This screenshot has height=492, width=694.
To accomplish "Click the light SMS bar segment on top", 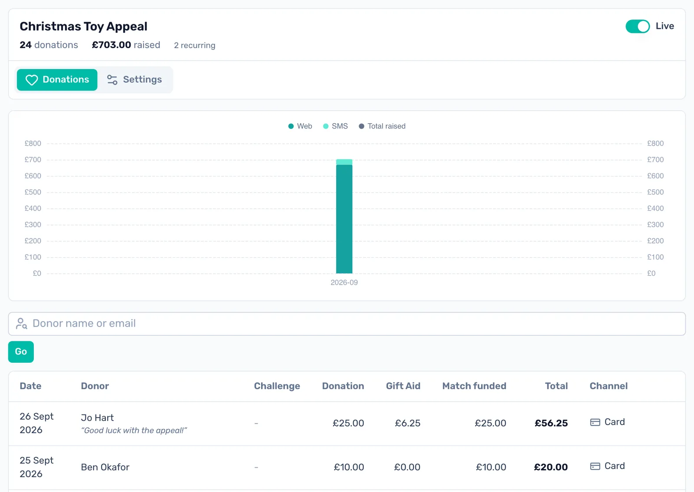I will (344, 162).
